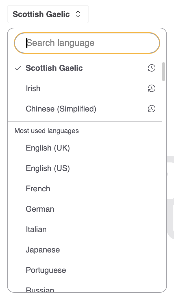Select French from most used languages
The height and width of the screenshot is (300, 174).
(38, 189)
